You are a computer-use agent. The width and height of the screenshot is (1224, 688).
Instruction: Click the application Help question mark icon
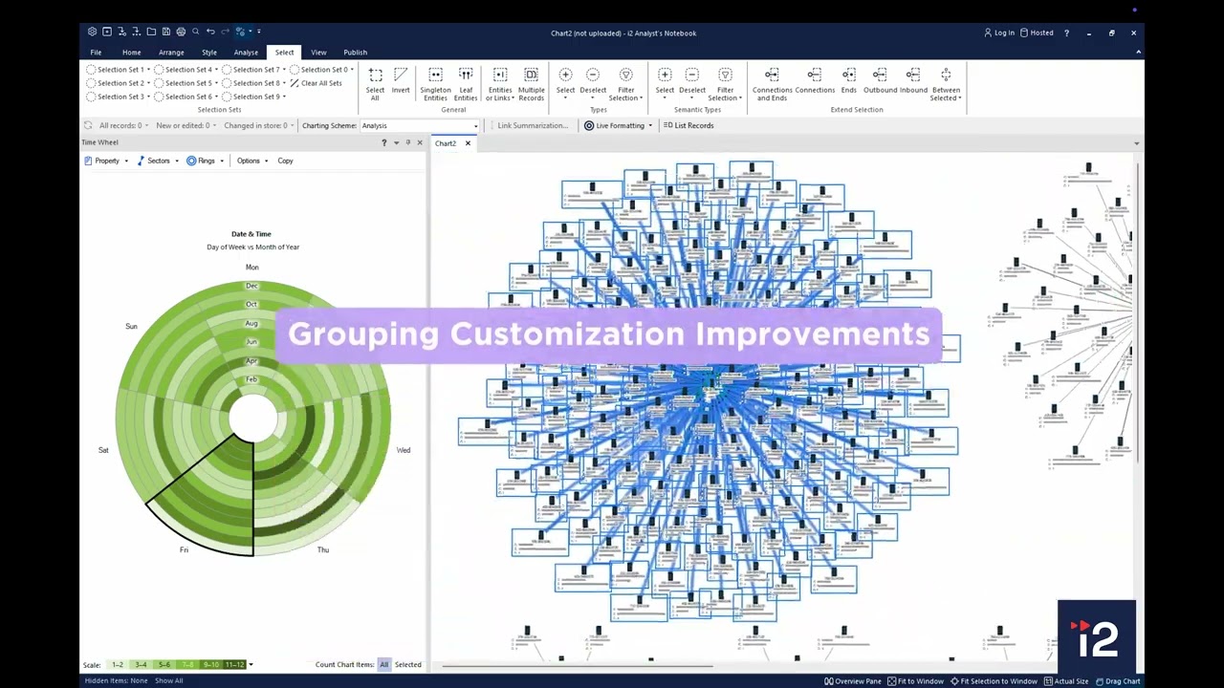[1066, 32]
